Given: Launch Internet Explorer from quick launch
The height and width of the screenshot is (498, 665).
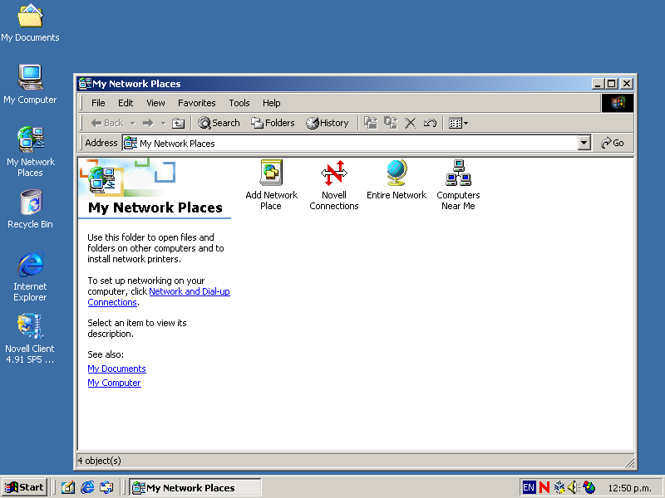Looking at the screenshot, I should [87, 487].
